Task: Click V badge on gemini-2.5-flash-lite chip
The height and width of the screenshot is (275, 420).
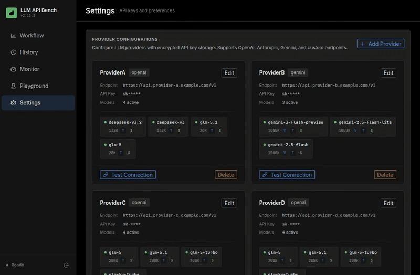Action: click(355, 130)
